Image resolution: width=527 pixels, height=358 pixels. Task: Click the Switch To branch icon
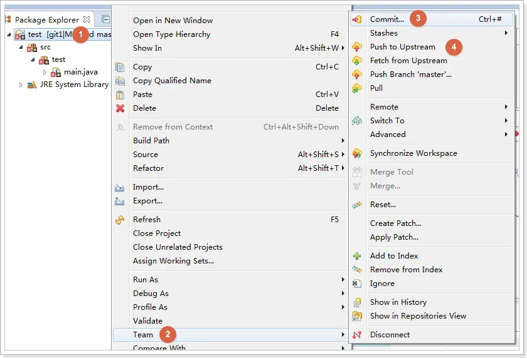pyautogui.click(x=356, y=121)
